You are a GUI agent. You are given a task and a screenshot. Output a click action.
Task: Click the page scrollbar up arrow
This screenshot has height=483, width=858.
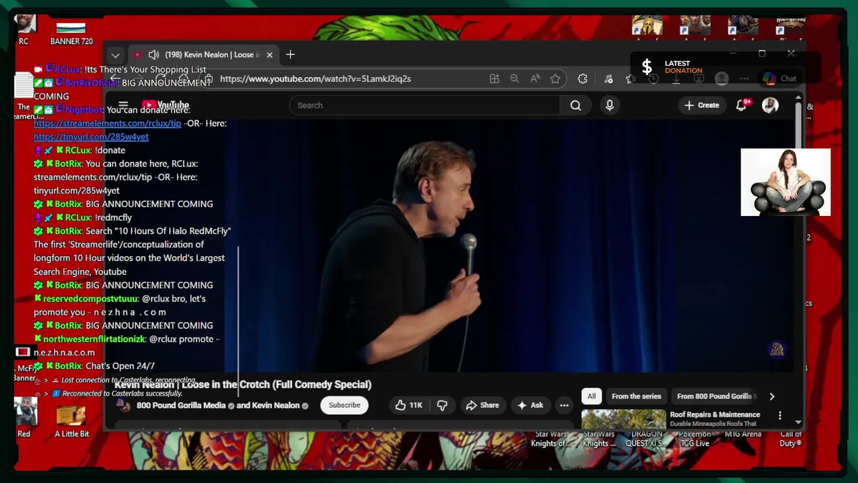[x=798, y=99]
